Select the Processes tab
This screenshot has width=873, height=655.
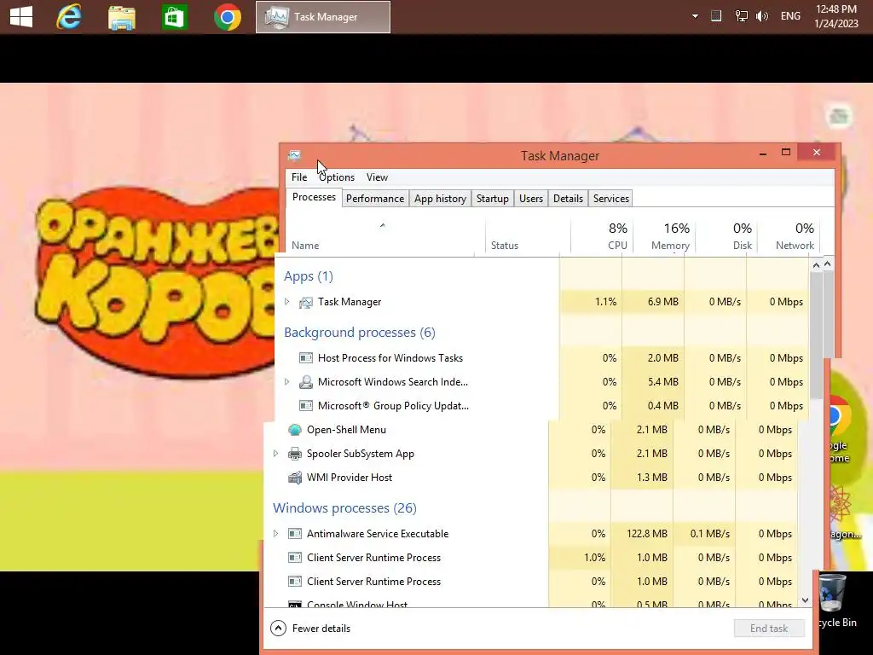314,197
